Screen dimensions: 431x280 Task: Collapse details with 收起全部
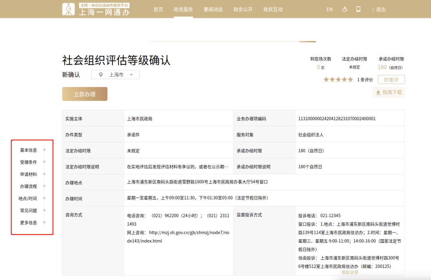click(350, 272)
